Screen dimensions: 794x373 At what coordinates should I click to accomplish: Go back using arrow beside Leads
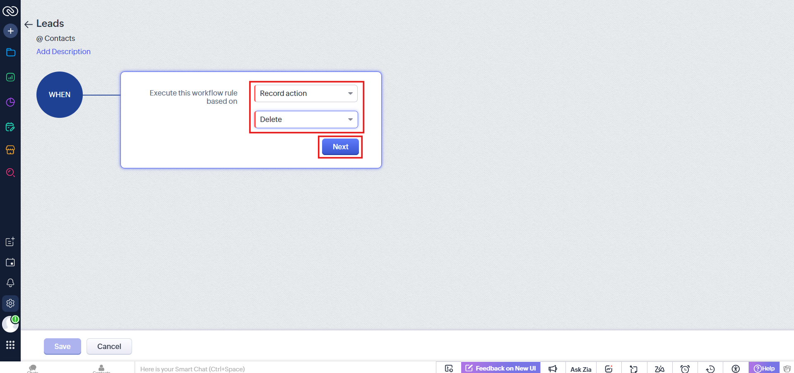(x=28, y=24)
